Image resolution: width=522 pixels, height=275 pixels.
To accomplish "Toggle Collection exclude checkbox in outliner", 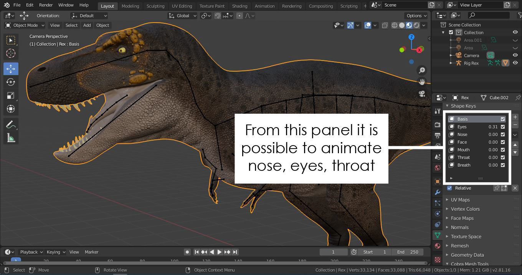I will click(x=451, y=33).
